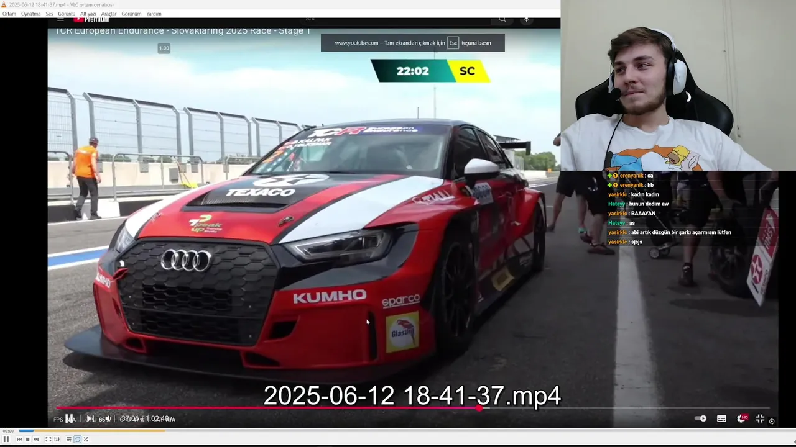This screenshot has height=447, width=796.
Task: Click the circular icon beside fullscreen button
Action: coord(772,421)
